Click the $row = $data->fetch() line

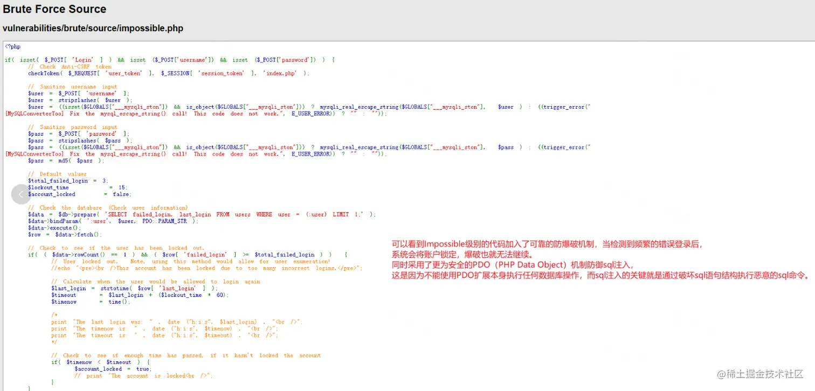point(65,235)
